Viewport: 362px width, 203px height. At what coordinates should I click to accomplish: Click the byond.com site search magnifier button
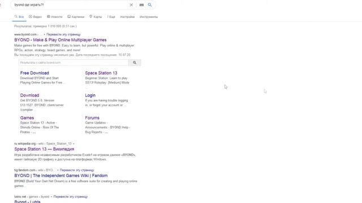(135, 63)
